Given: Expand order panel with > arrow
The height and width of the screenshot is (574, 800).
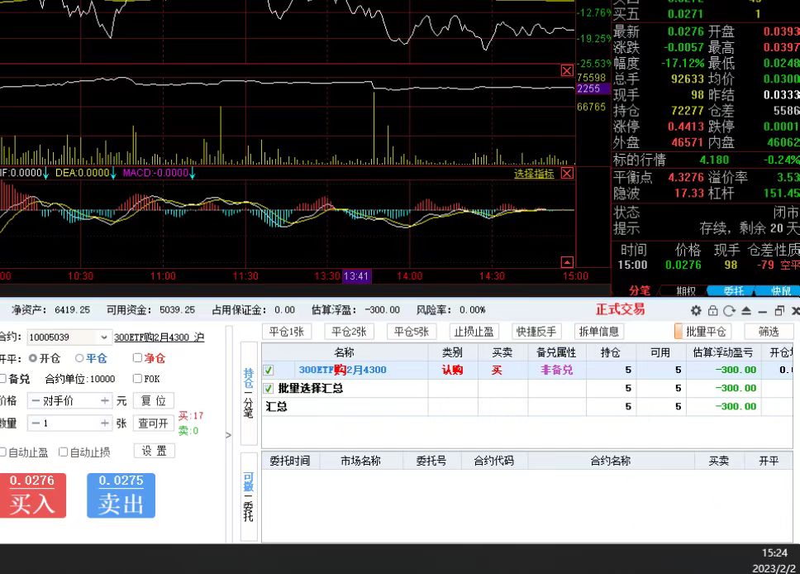Looking at the screenshot, I should pos(229,435).
